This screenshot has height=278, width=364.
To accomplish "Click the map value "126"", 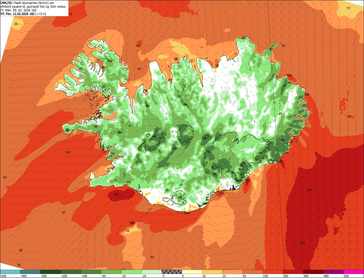I will click(x=289, y=76).
